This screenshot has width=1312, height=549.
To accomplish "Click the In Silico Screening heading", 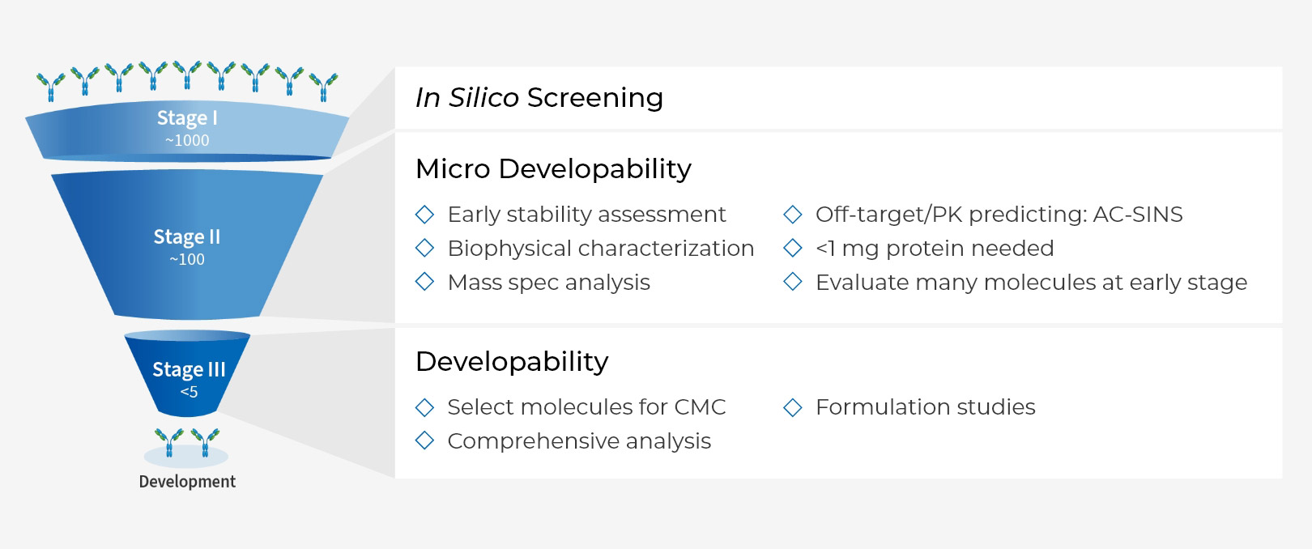I will tap(539, 98).
